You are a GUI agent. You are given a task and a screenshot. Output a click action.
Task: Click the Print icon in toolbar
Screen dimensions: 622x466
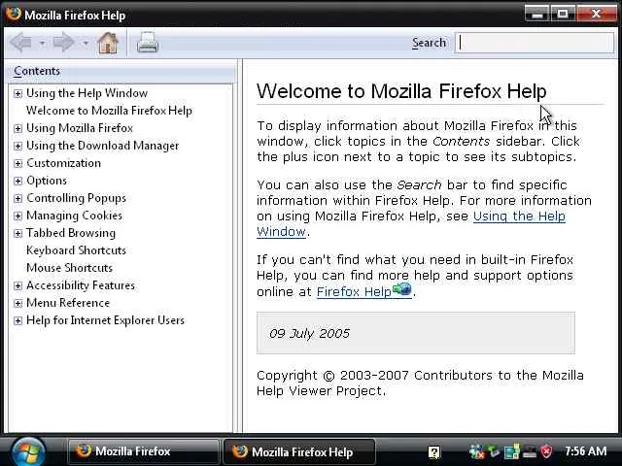[x=148, y=43]
